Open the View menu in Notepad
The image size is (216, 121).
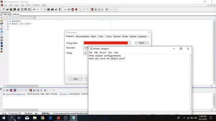tap(110, 52)
